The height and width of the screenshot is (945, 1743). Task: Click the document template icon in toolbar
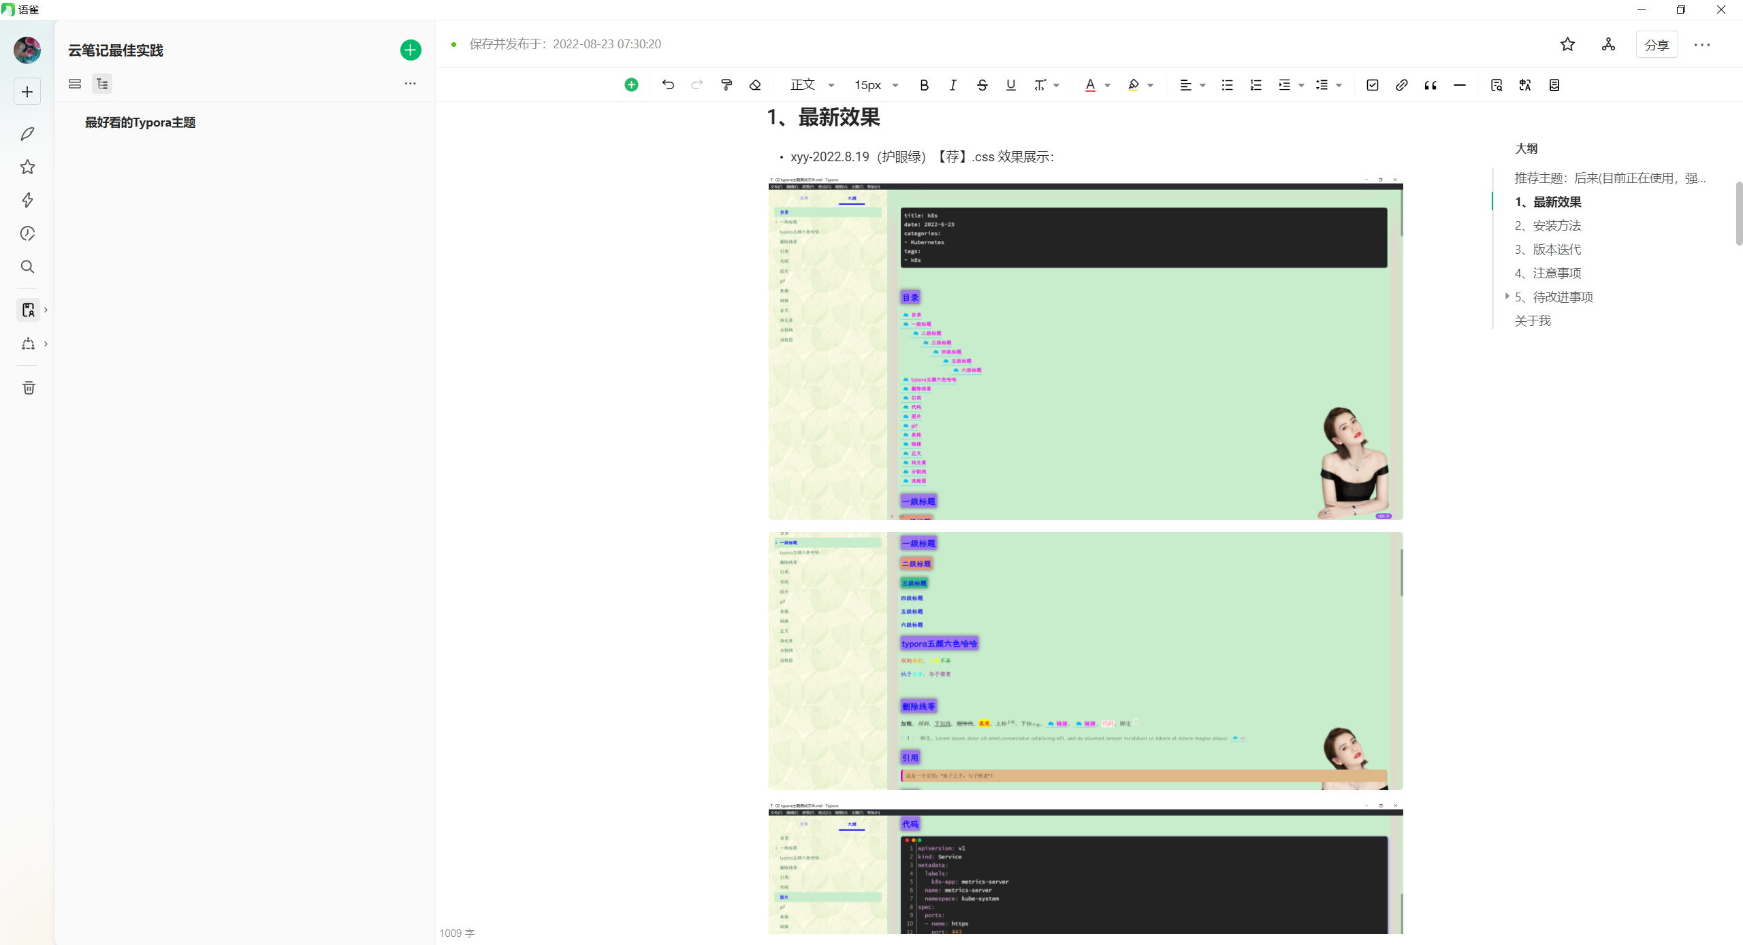(x=1554, y=85)
